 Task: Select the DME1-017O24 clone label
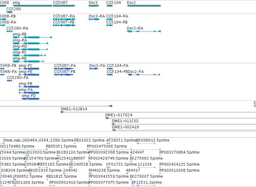(x=119, y=115)
